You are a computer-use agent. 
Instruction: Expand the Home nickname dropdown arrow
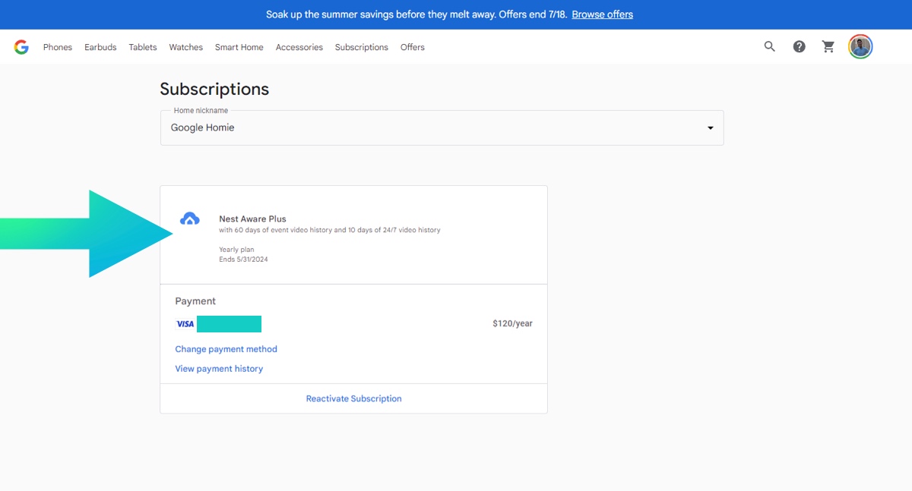tap(711, 128)
